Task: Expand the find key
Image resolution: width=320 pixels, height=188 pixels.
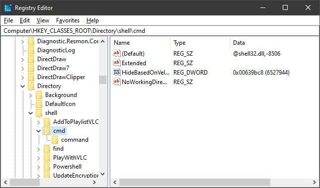Action: click(x=39, y=149)
